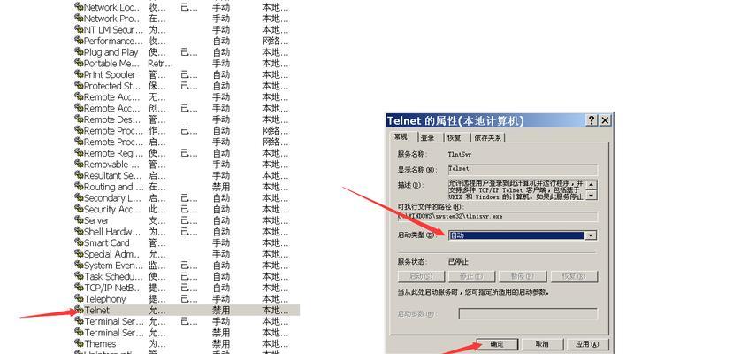
Task: Click the Secondary L... service gear icon
Action: click(x=79, y=198)
